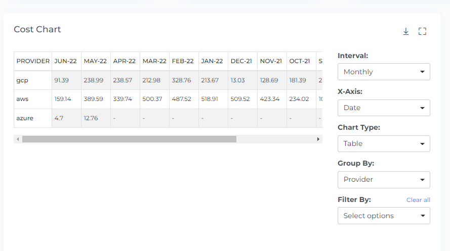Click the scrollbar right arrow

coord(318,139)
